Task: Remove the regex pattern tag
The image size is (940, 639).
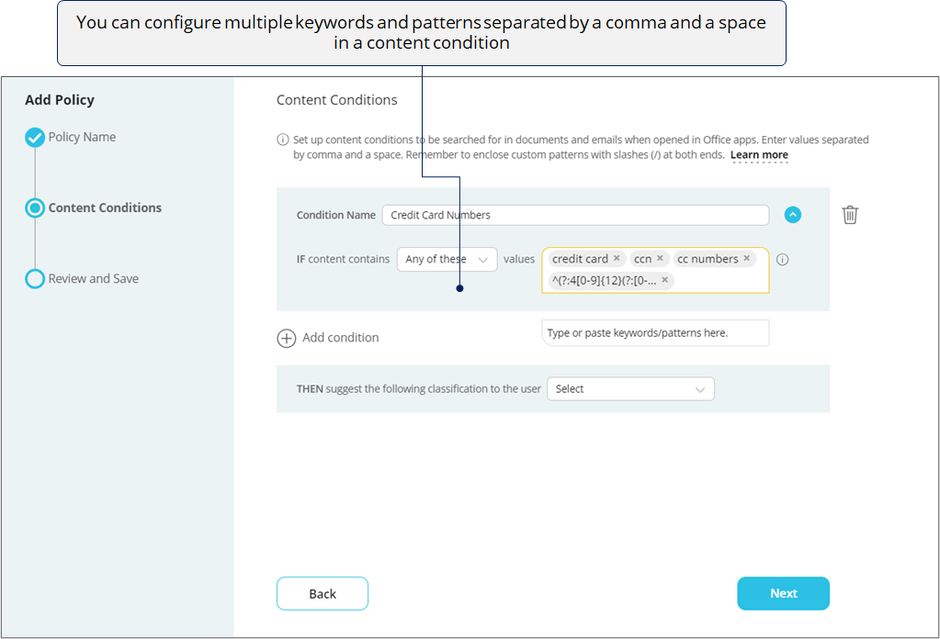Action: (664, 280)
